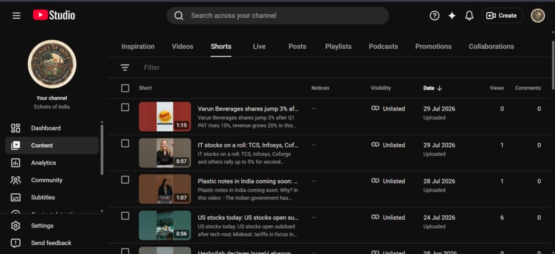Open Dashboard in the sidebar
Screen dimensions: 555x254
(52, 128)
